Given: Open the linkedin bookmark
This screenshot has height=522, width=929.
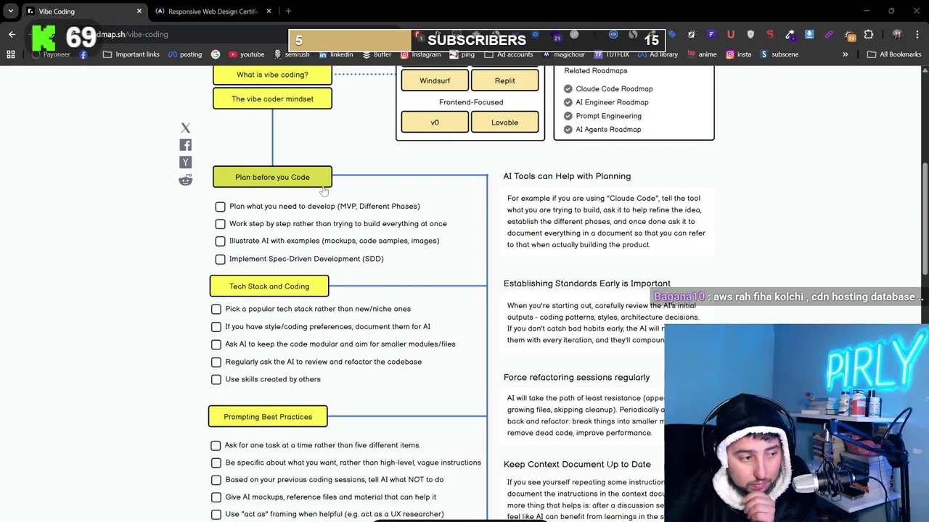Looking at the screenshot, I should tap(335, 54).
